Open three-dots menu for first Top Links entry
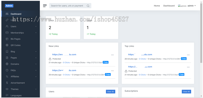Viewport: 203px width, 98px height. 188,55
